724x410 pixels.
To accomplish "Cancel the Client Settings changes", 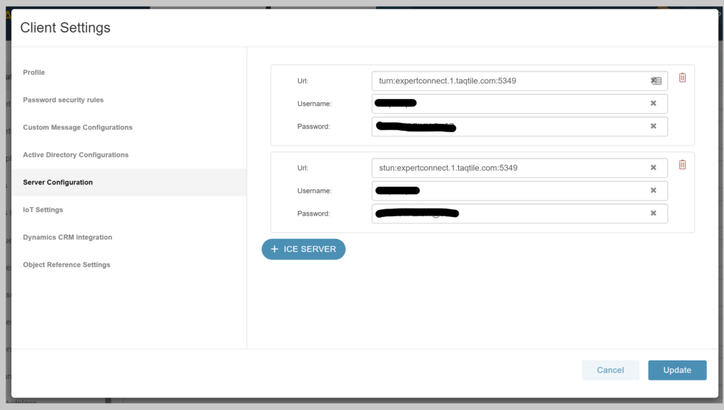I will click(610, 370).
